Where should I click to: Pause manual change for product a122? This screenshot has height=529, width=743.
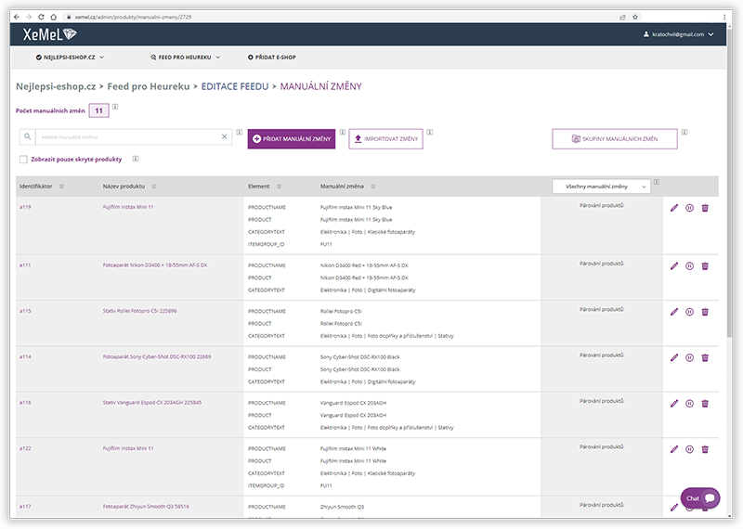pyautogui.click(x=689, y=449)
